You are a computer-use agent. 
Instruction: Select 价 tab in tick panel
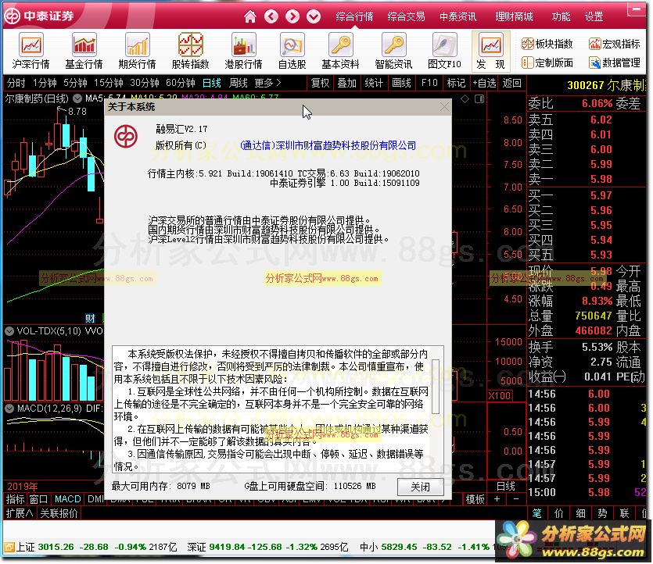tap(559, 514)
